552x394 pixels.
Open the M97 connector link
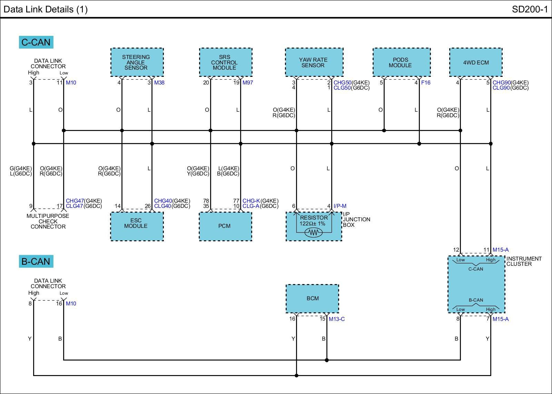tap(248, 83)
